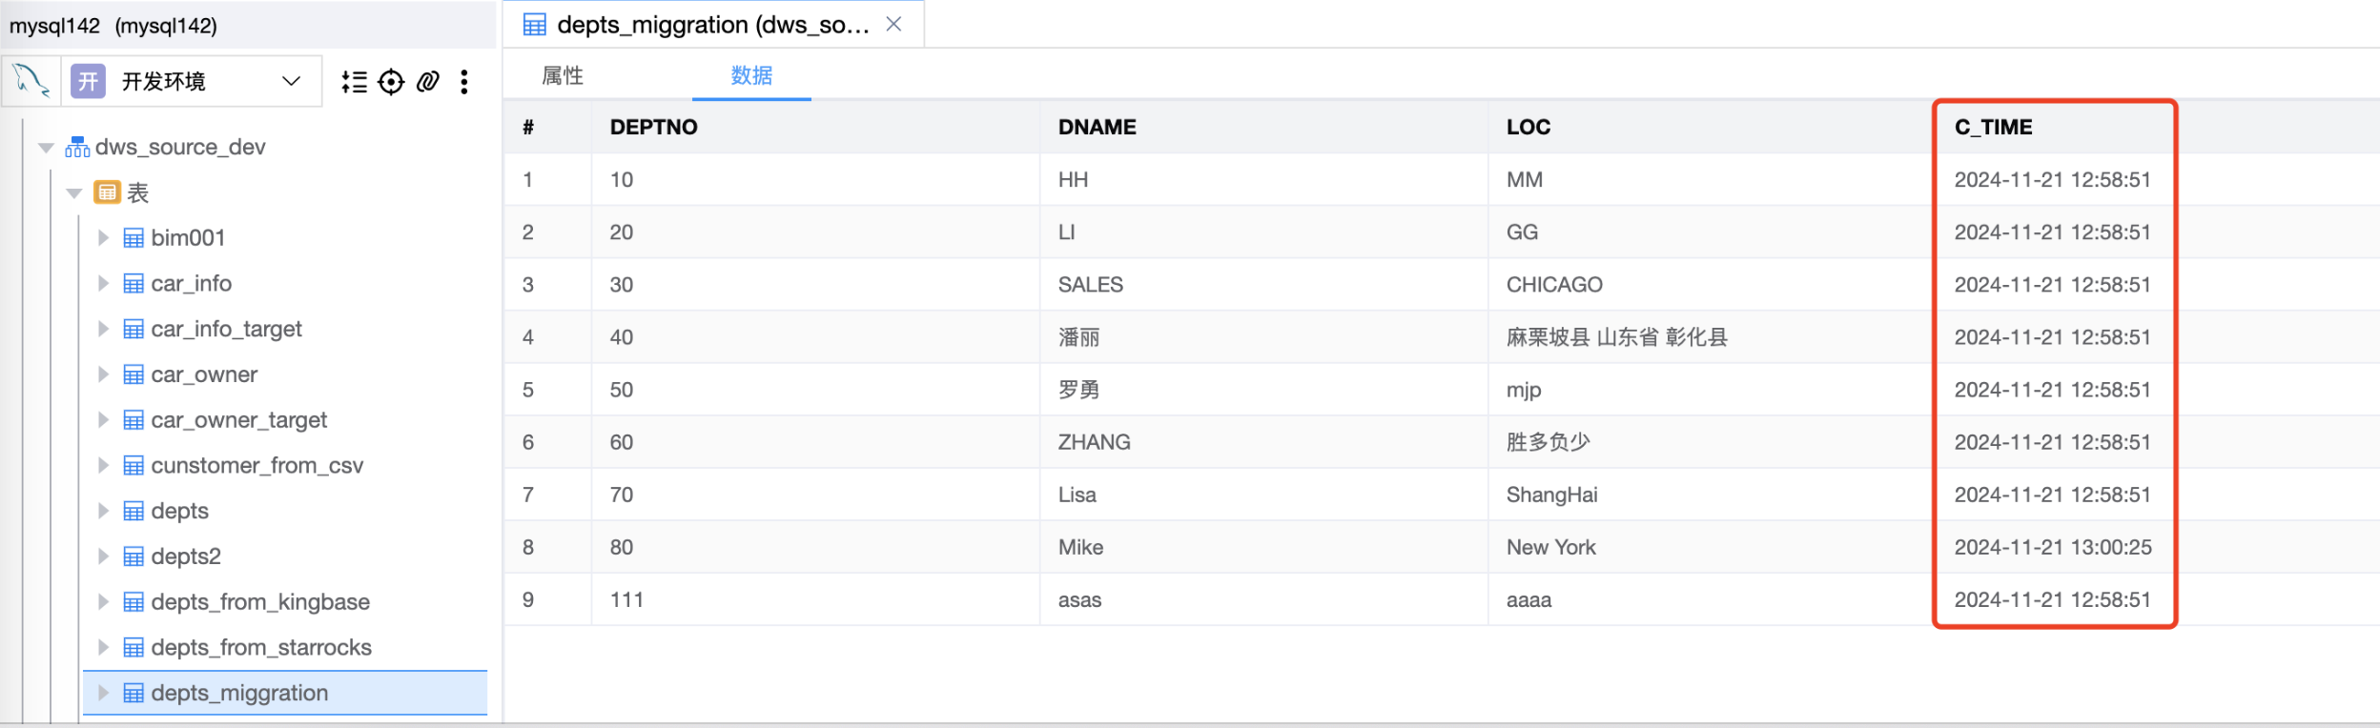Click the link chain icon
The width and height of the screenshot is (2380, 728).
coord(428,82)
